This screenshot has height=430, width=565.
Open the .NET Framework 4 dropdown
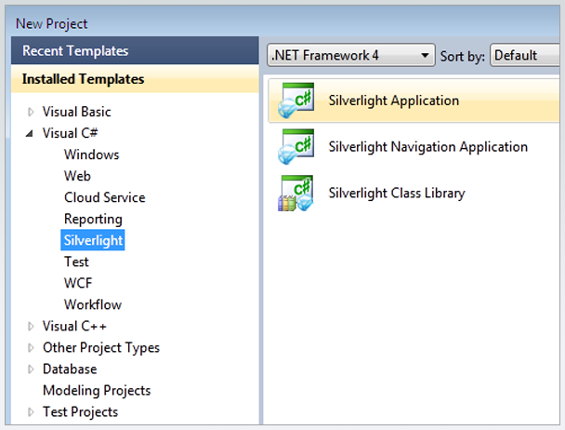tap(351, 55)
